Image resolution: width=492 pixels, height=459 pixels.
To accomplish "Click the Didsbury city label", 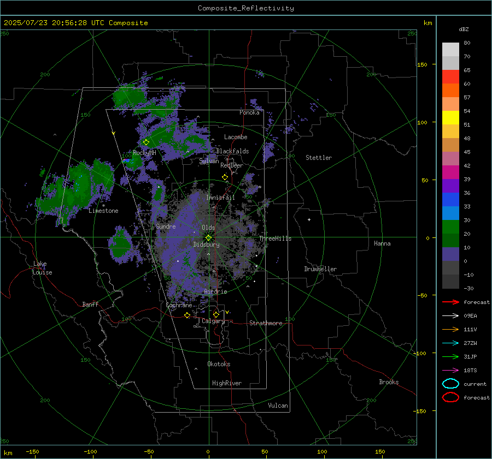I will pos(206,245).
